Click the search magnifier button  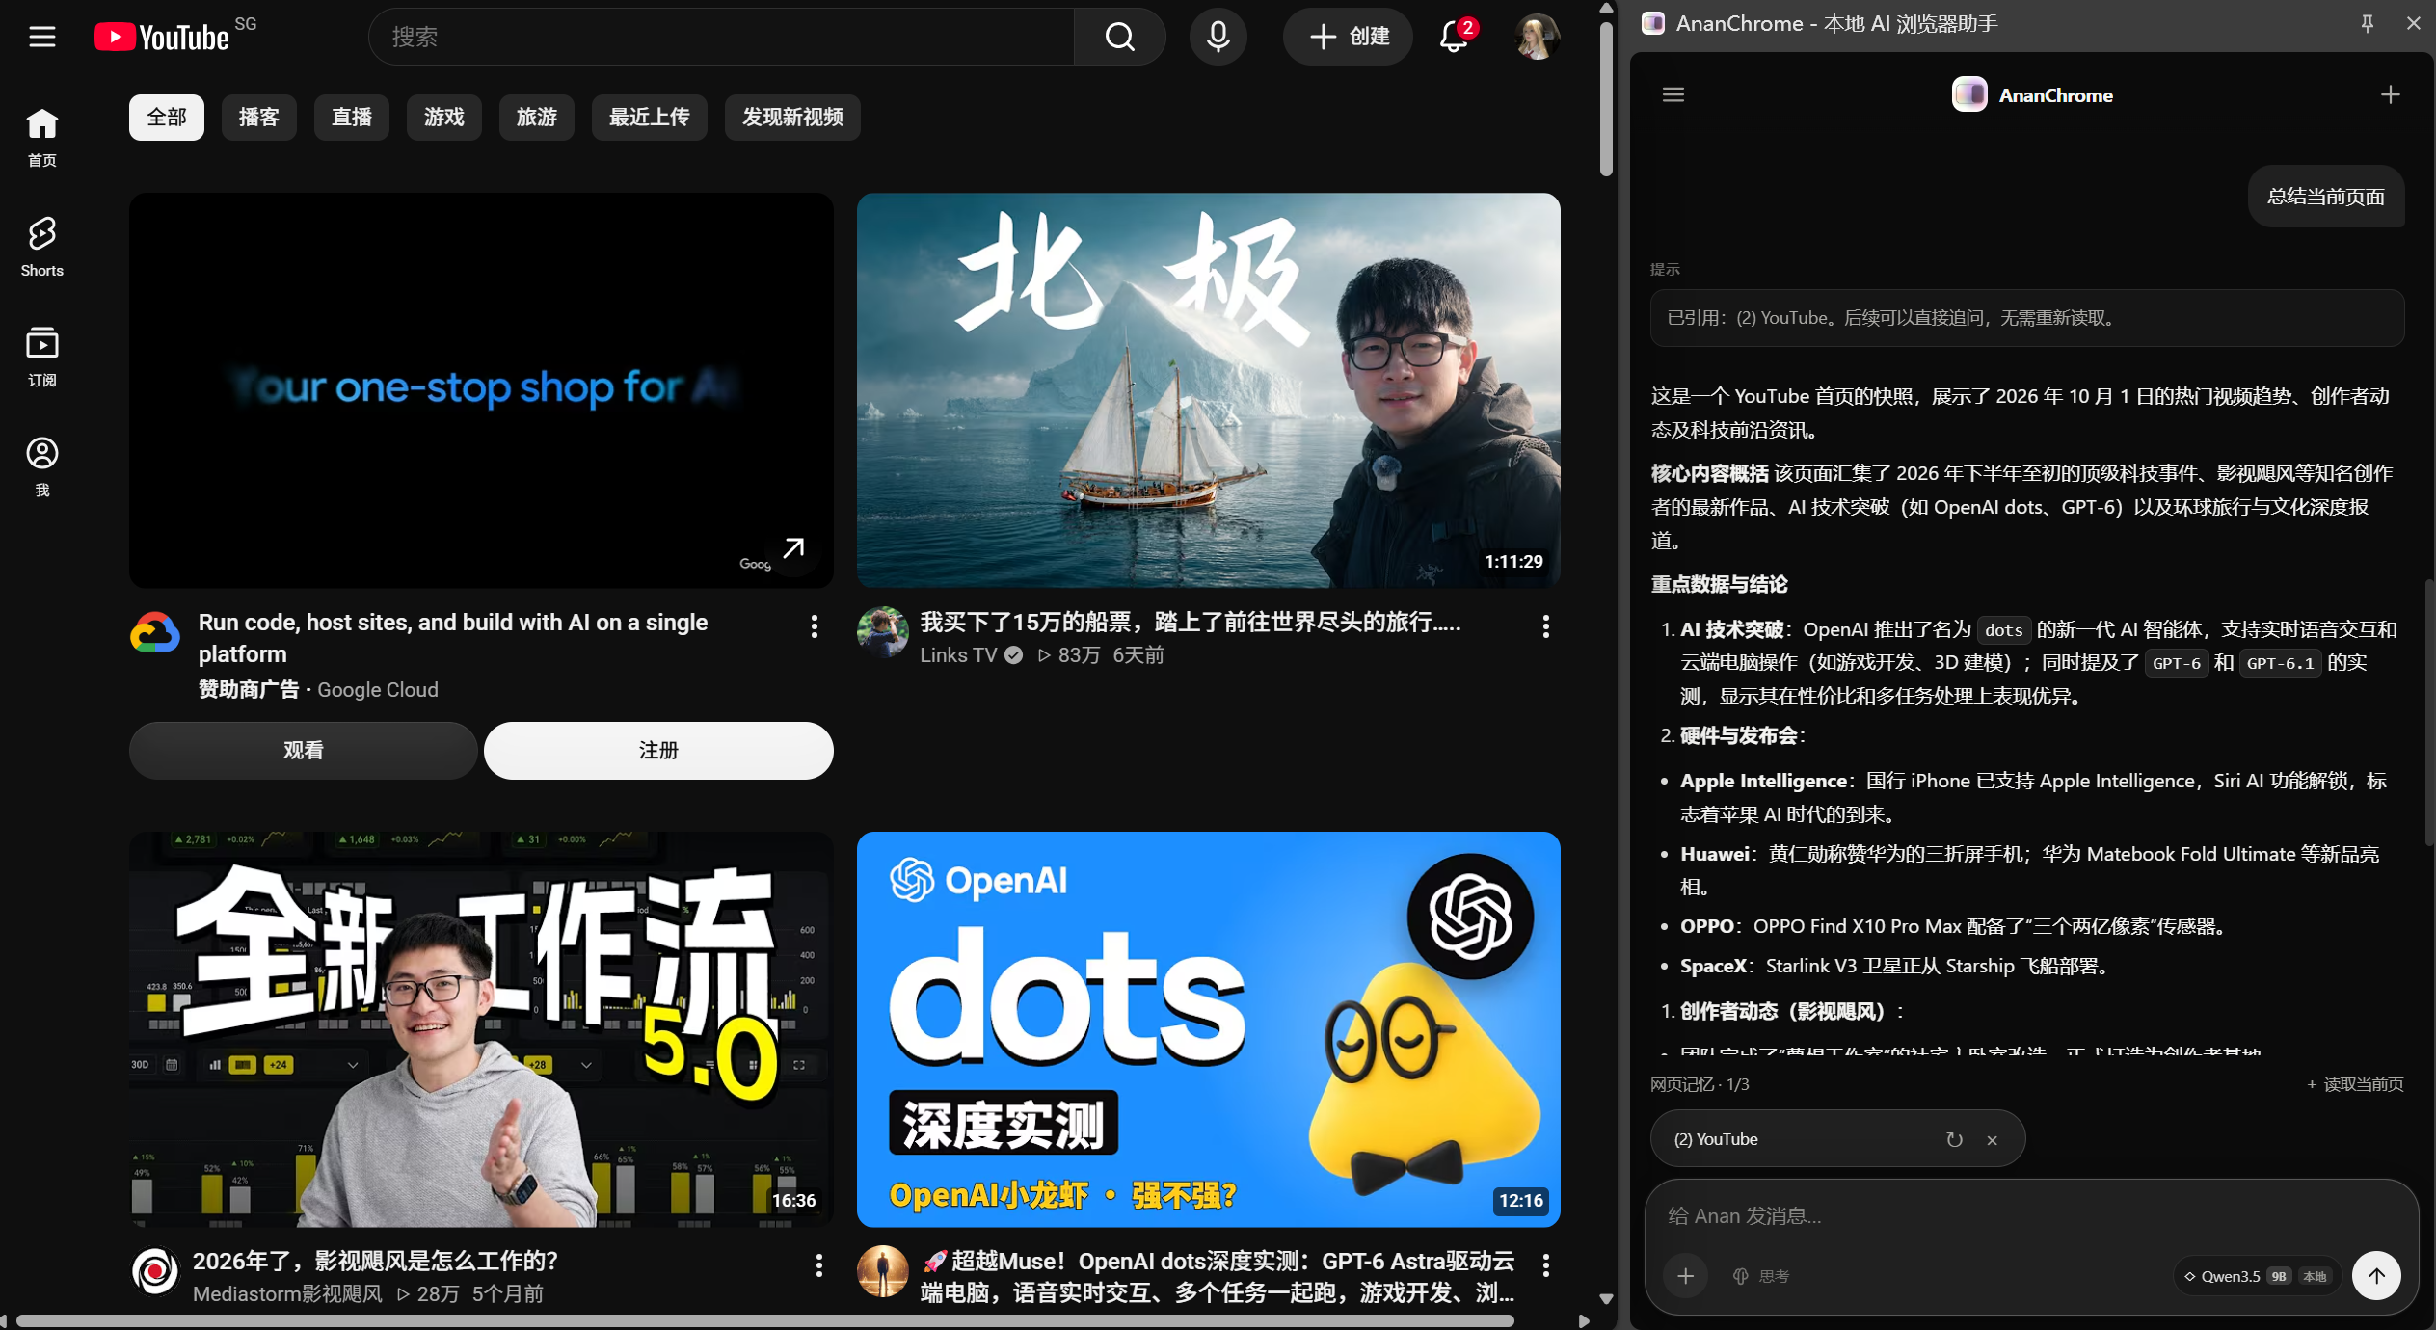pyautogui.click(x=1119, y=37)
